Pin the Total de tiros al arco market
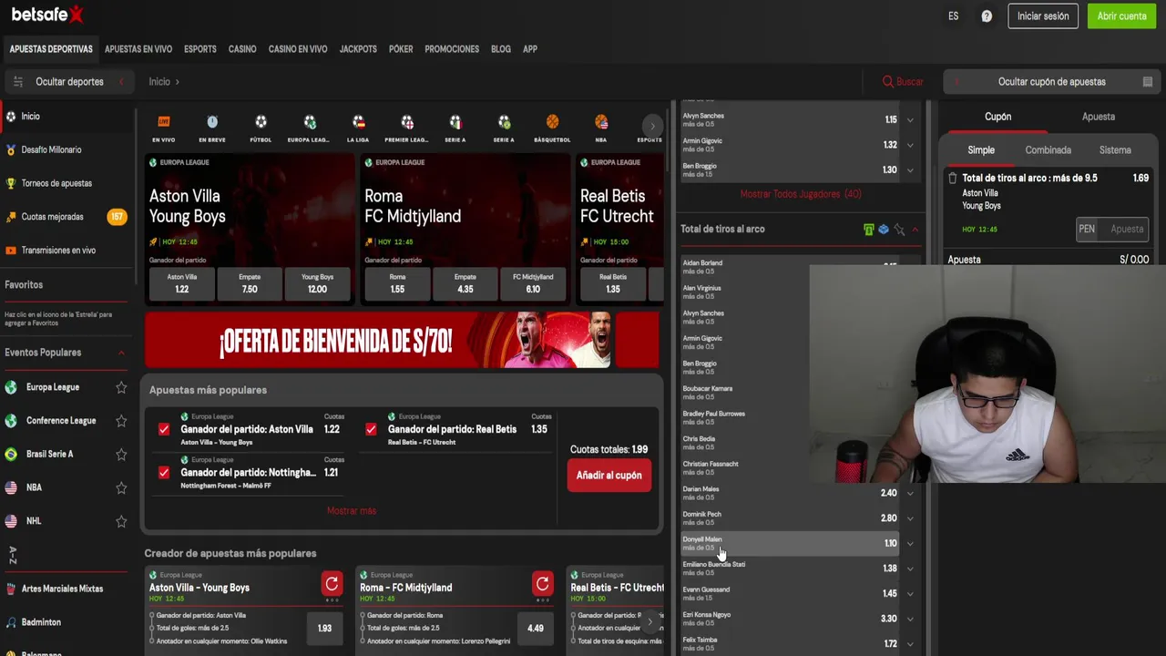 pyautogui.click(x=899, y=230)
